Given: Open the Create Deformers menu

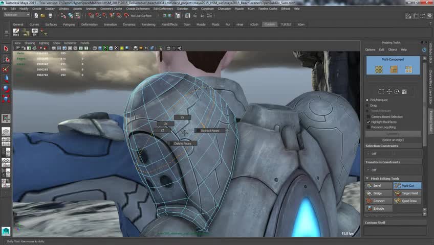Looking at the screenshot, I should [138, 9].
